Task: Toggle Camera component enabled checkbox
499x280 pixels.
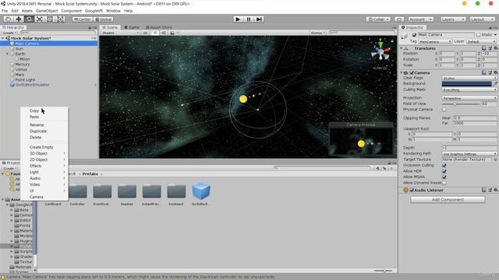Action: [x=412, y=72]
